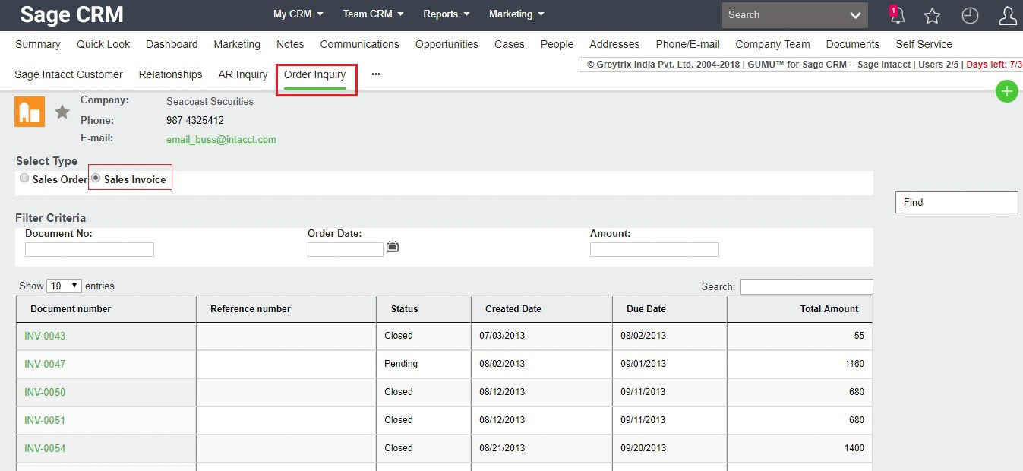The width and height of the screenshot is (1023, 471).
Task: Open the notifications bell icon
Action: tap(897, 15)
